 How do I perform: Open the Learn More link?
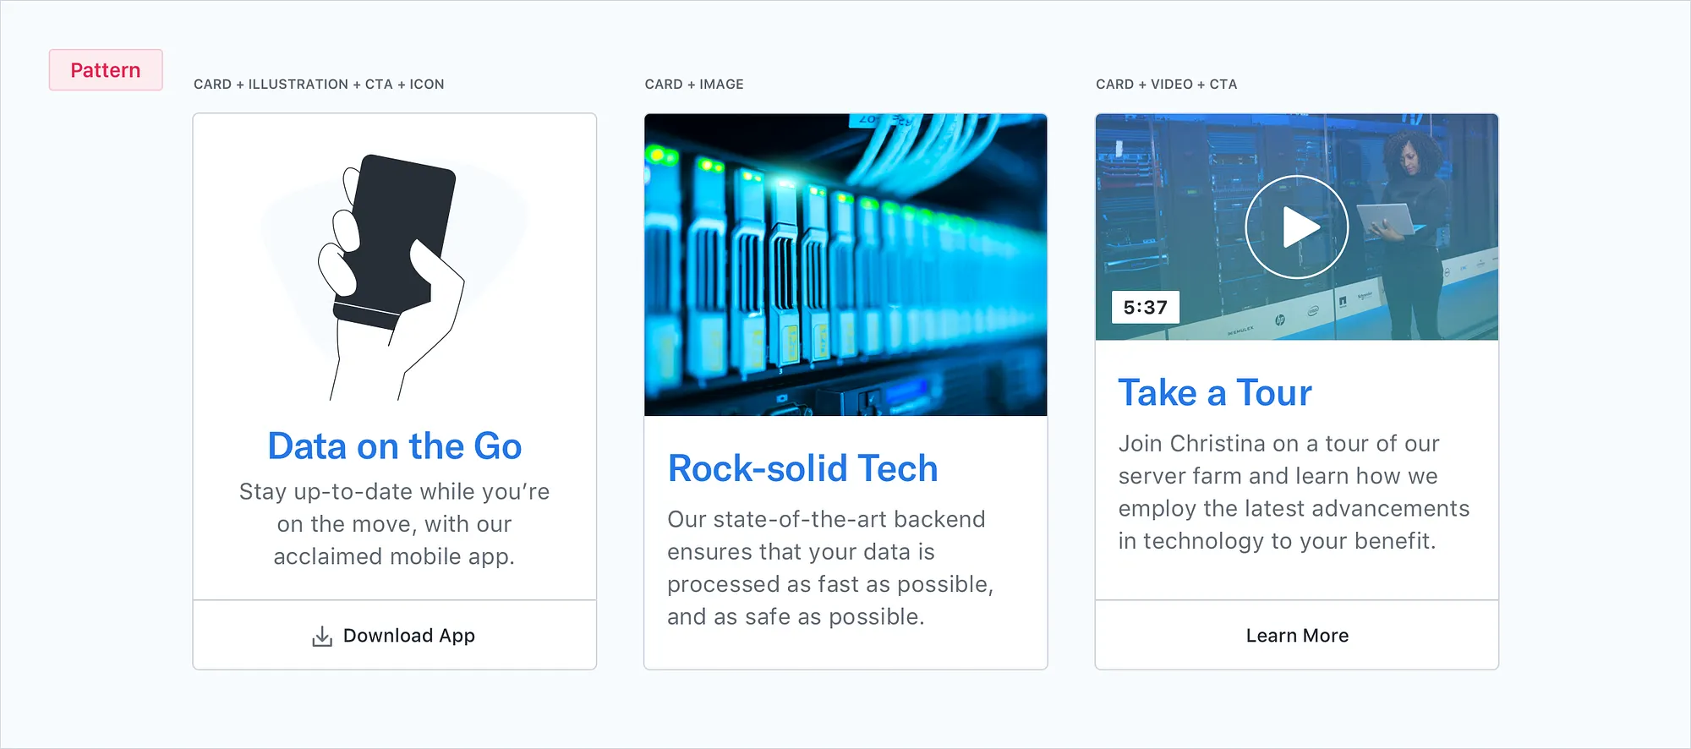tap(1296, 636)
